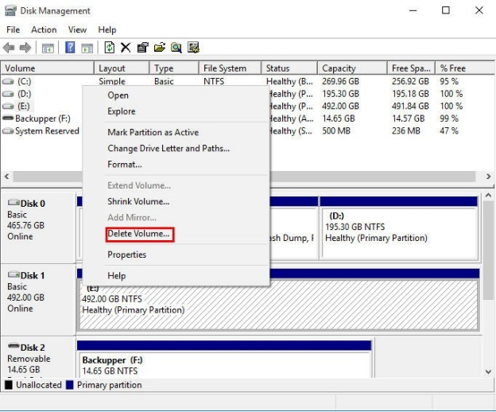Open the View menu
This screenshot has height=412, width=496.
click(x=77, y=29)
